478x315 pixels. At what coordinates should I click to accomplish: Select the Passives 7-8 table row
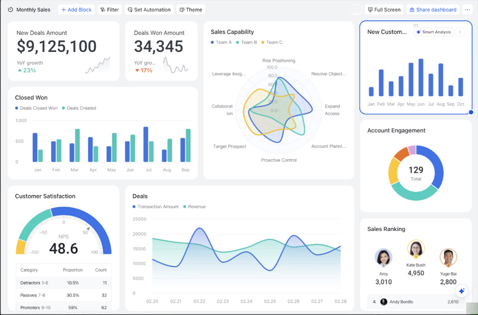pyautogui.click(x=63, y=295)
